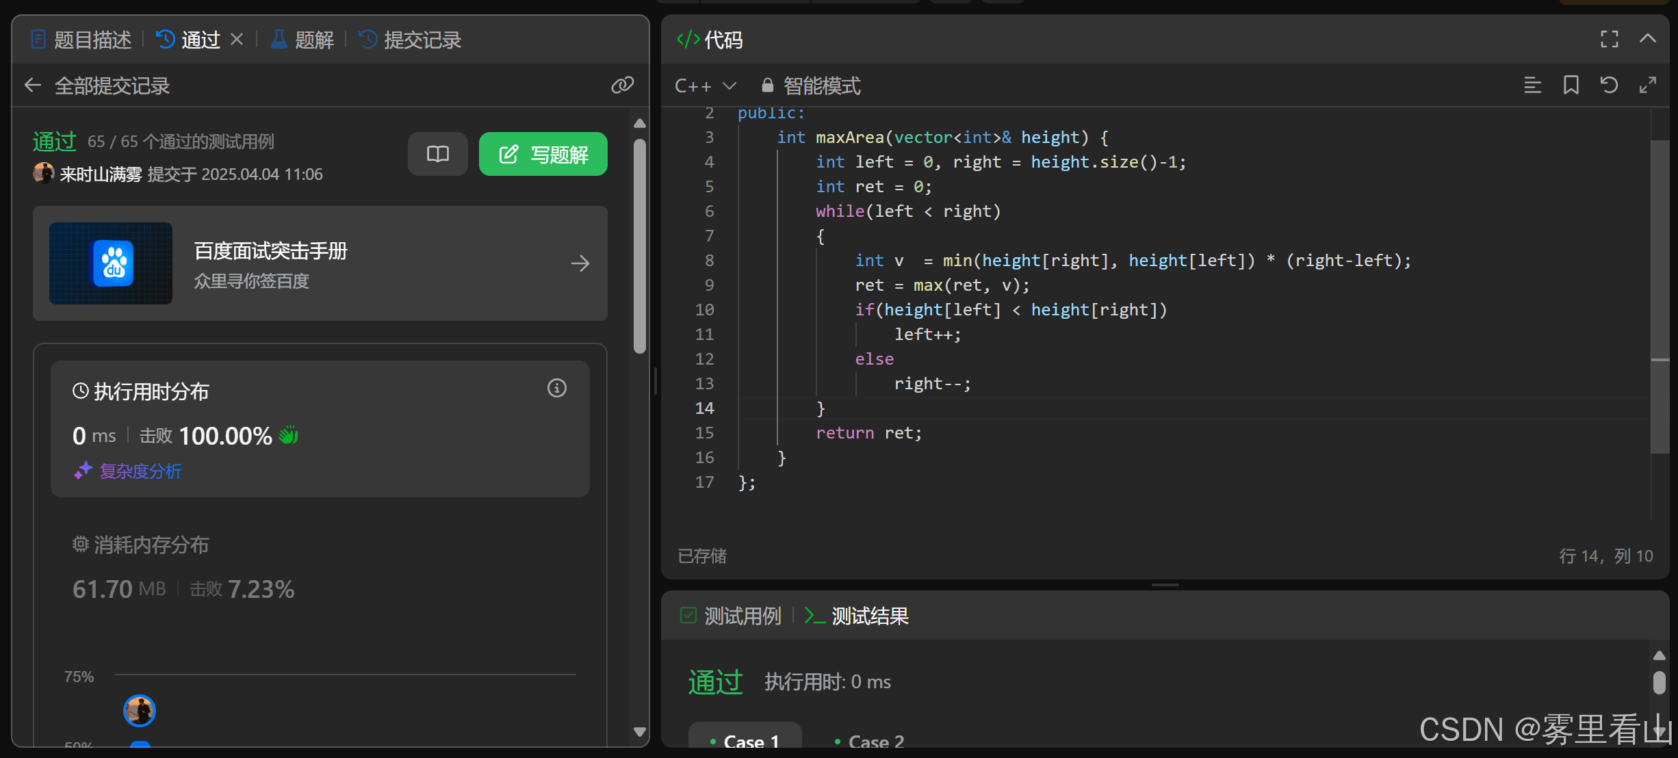This screenshot has width=1678, height=758.
Task: Go back to all submissions arrow
Action: click(33, 86)
